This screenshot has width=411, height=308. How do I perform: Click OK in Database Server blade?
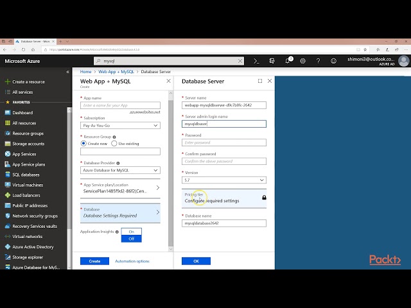pyautogui.click(x=196, y=261)
